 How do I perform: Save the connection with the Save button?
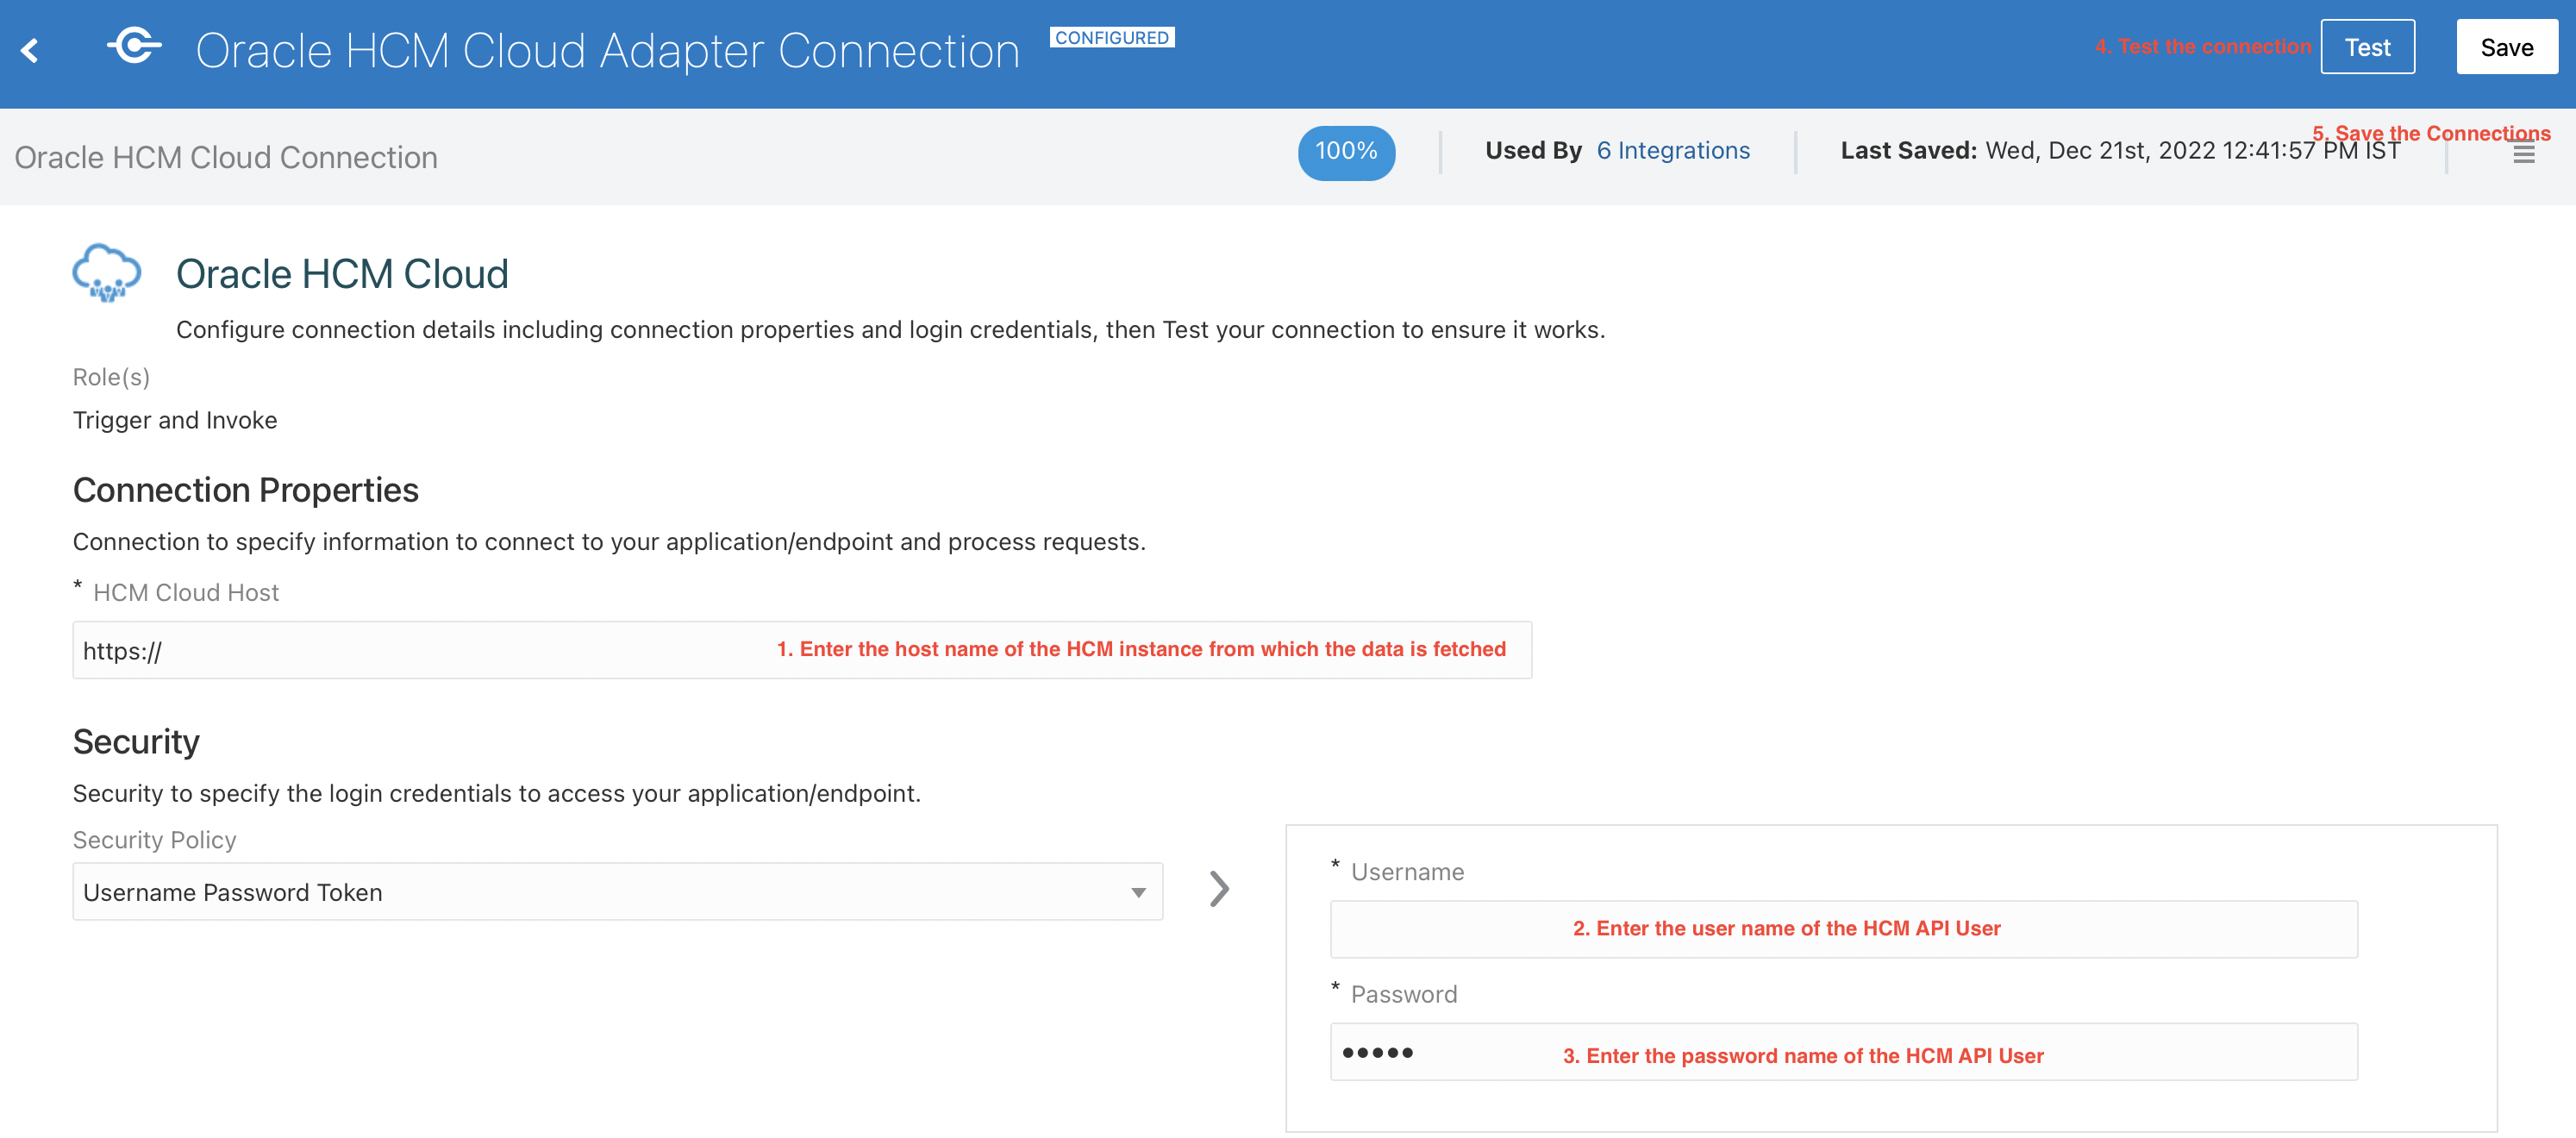click(x=2506, y=47)
